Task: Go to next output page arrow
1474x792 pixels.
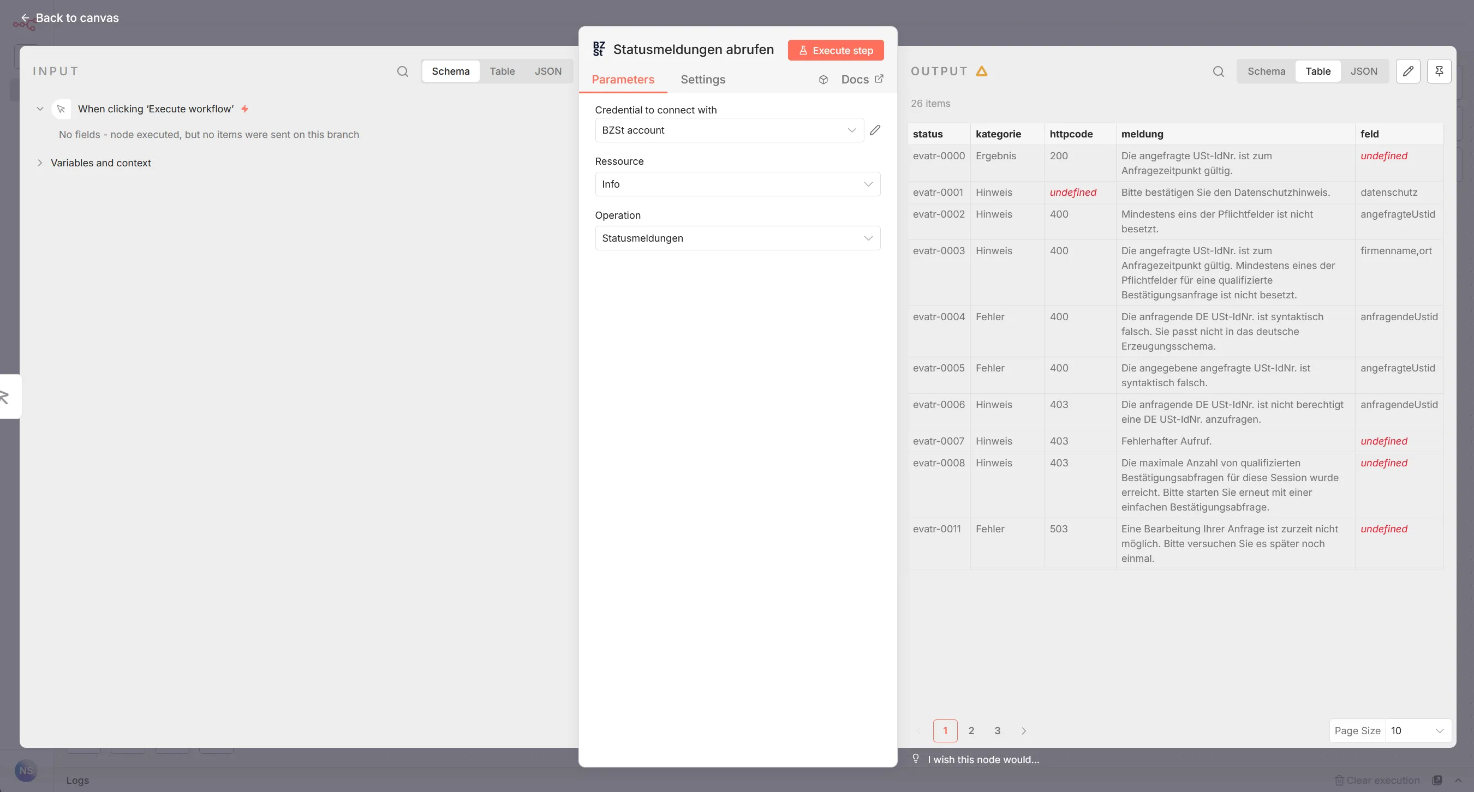Action: (x=1024, y=731)
